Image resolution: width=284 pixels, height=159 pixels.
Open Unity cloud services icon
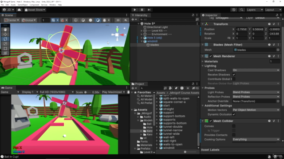tap(19, 10)
